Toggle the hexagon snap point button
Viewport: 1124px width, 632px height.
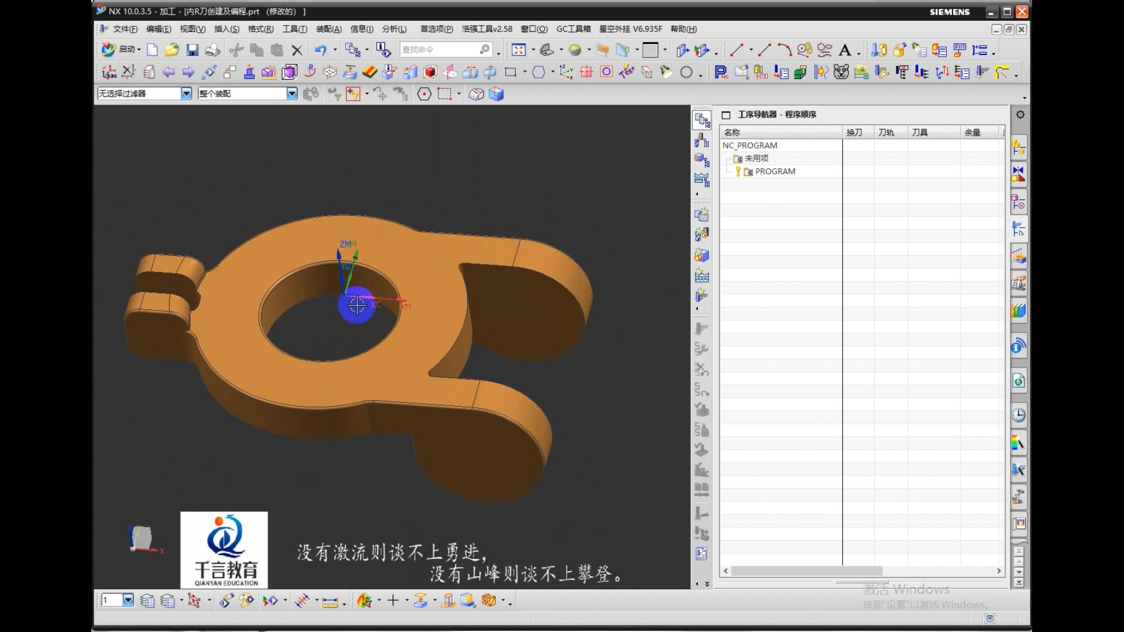coord(424,94)
